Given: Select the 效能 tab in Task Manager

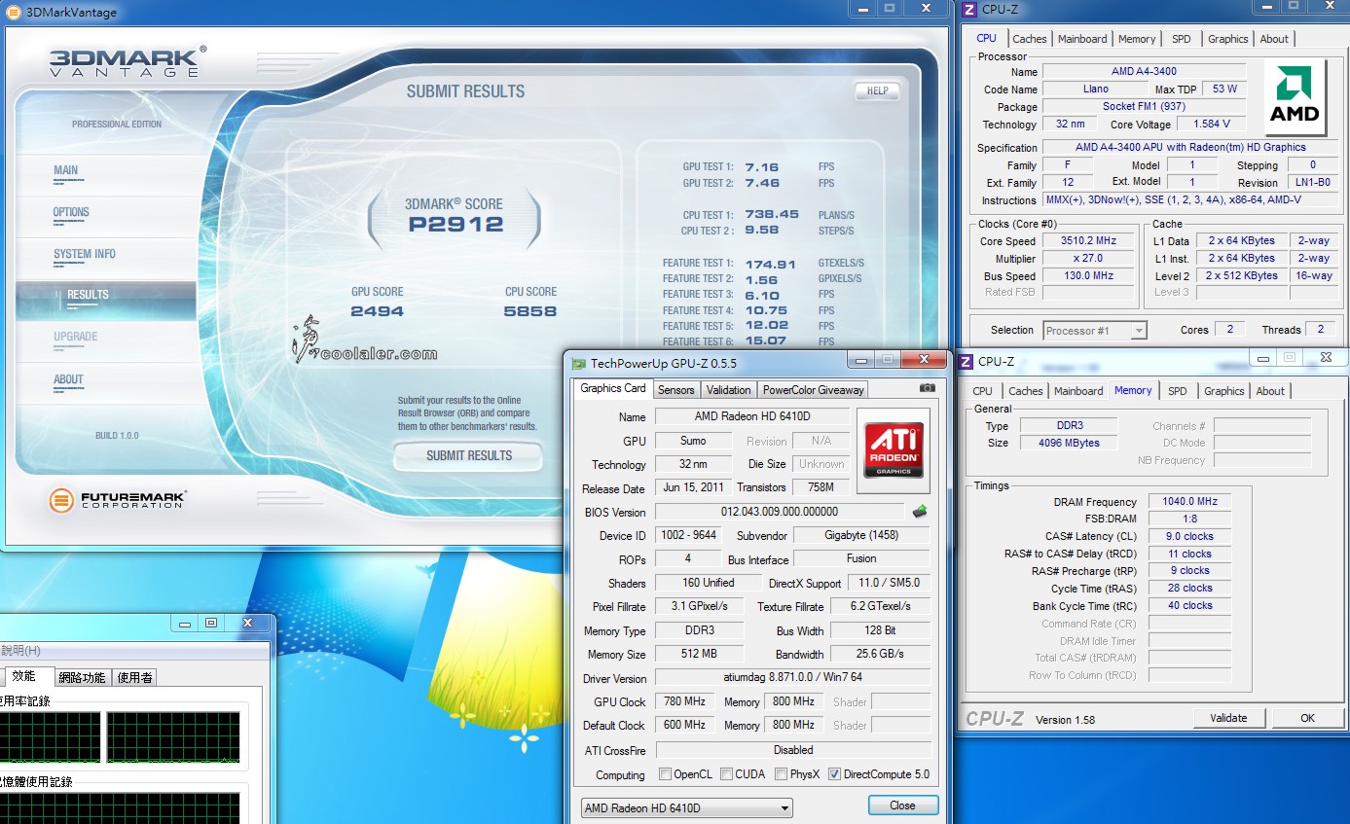Looking at the screenshot, I should (x=24, y=676).
